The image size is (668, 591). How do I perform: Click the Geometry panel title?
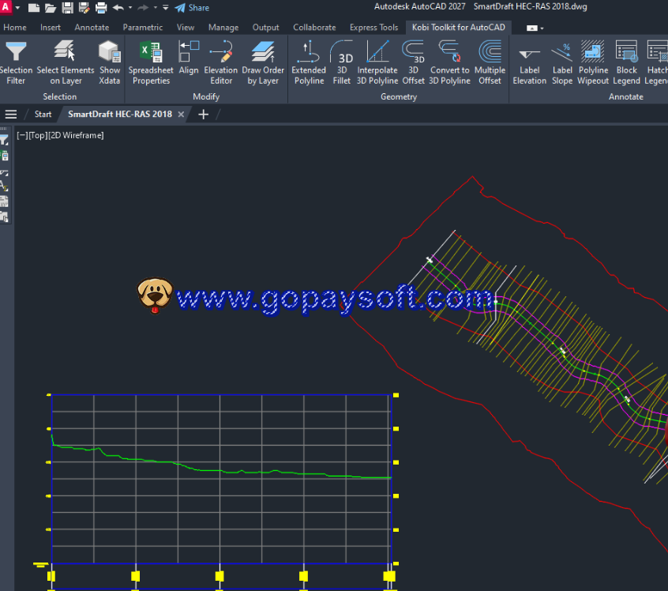[398, 97]
